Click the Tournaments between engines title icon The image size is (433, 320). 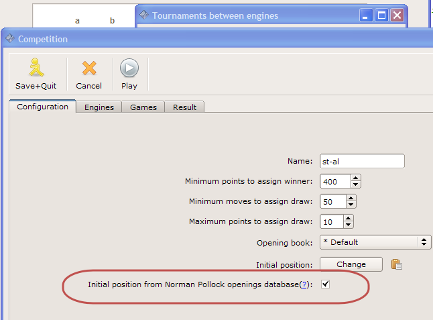click(x=144, y=15)
